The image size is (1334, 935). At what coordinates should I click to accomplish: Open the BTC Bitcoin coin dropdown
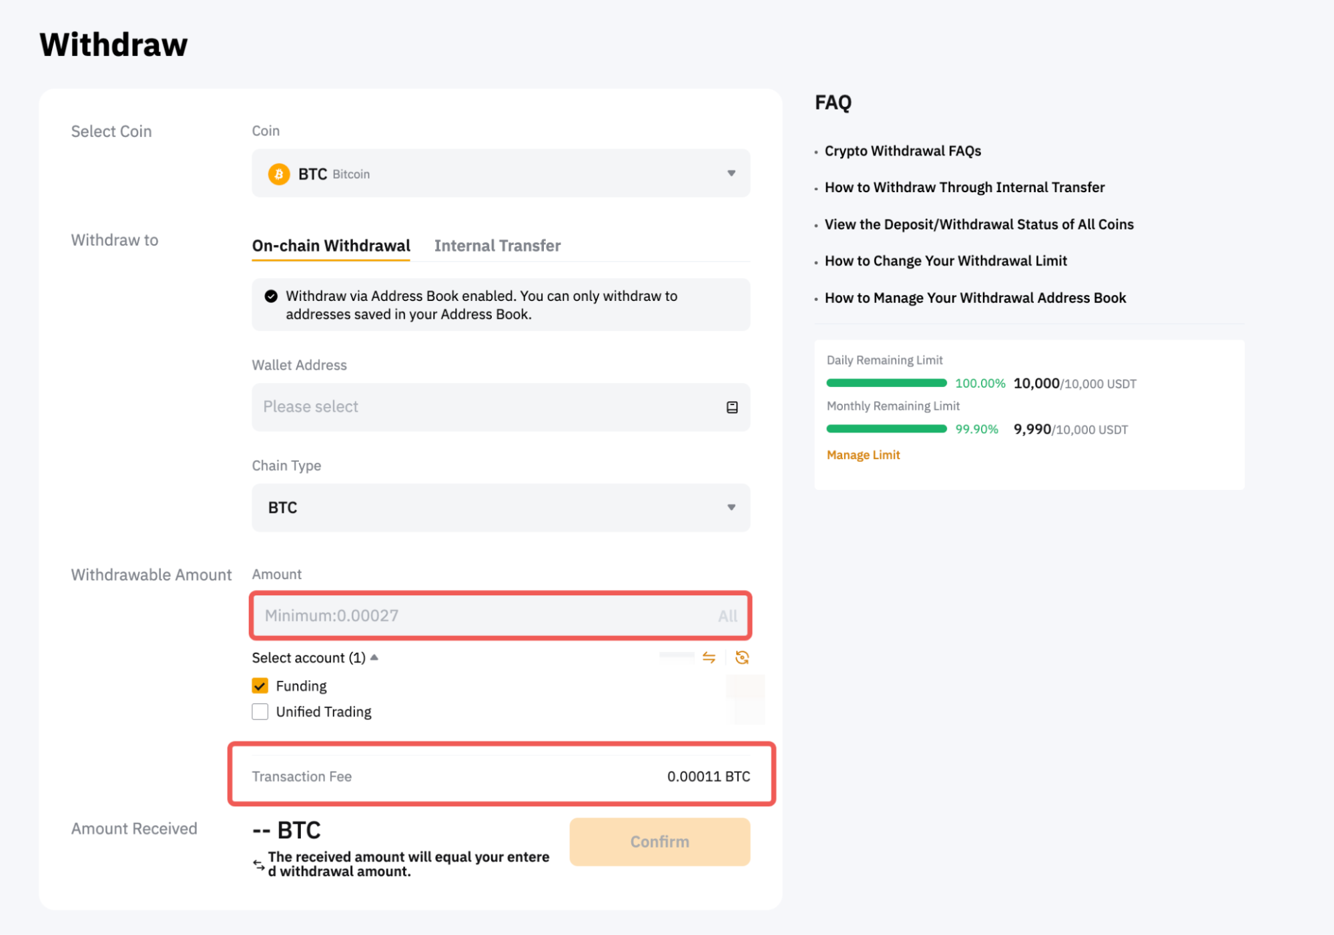click(501, 174)
